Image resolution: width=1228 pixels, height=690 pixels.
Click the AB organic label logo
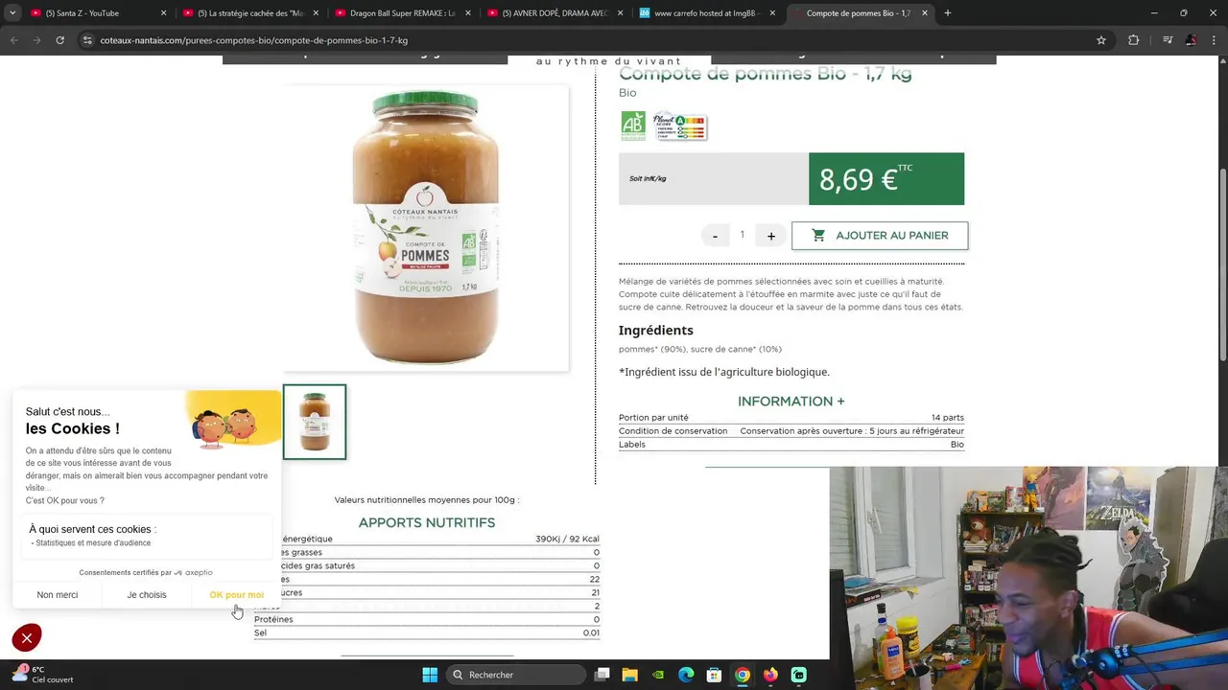point(633,126)
